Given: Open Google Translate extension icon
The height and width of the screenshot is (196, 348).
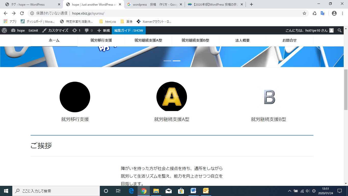Looking at the screenshot, I should pos(323,13).
